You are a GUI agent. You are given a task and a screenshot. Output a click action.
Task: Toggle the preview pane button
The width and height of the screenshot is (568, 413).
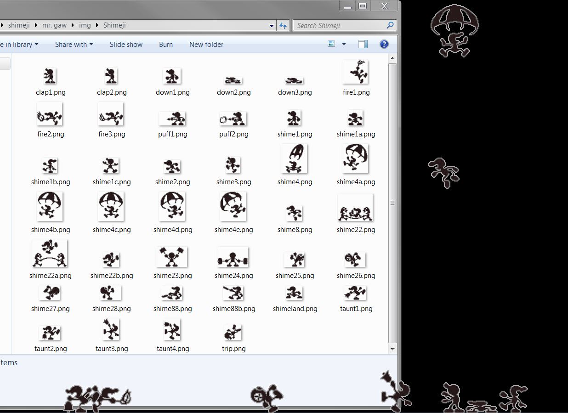(363, 44)
